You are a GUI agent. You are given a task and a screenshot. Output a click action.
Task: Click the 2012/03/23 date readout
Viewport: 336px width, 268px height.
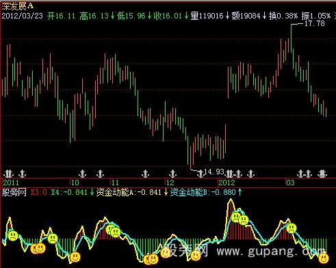[x=22, y=16]
